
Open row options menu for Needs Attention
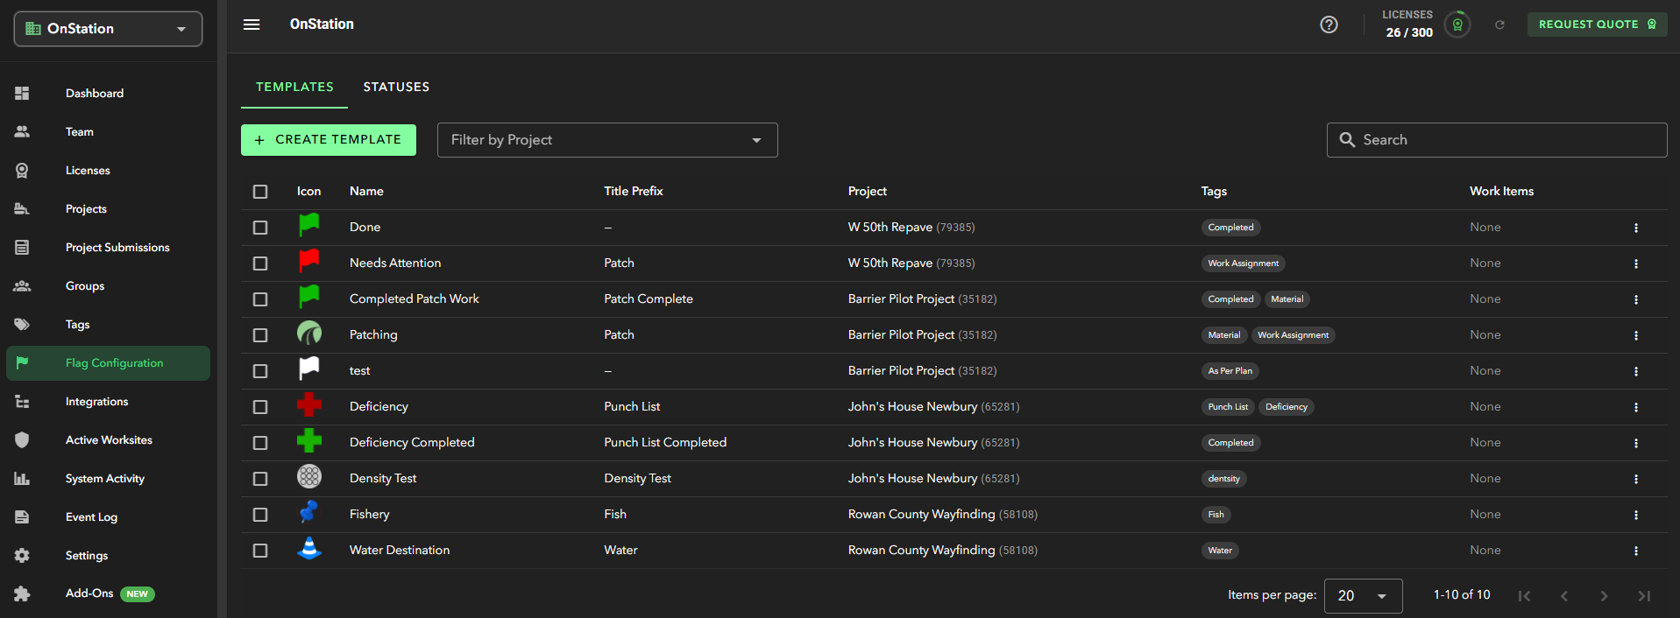click(x=1635, y=263)
